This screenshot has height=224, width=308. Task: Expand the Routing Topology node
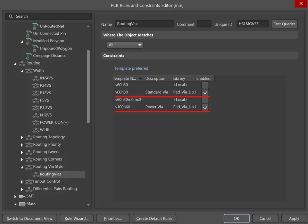[x=22, y=138]
